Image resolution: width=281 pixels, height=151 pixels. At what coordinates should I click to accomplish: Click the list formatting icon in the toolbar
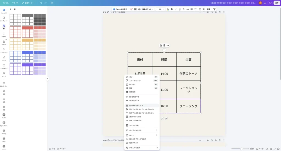pyautogui.click(x=195, y=9)
